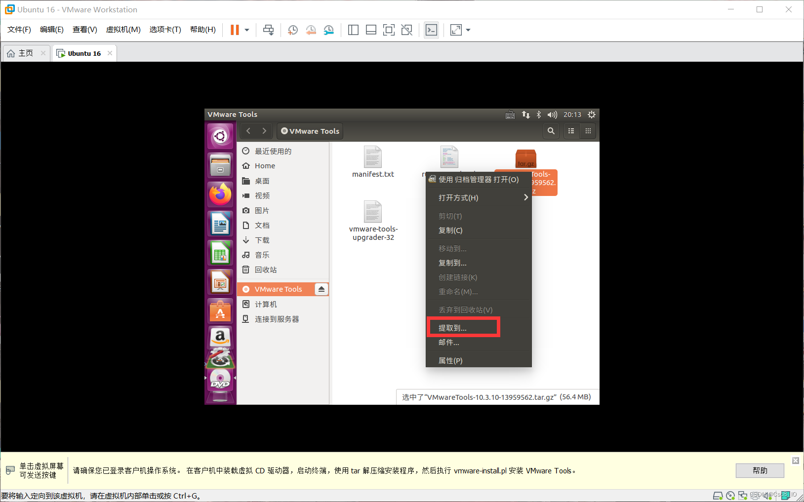Open the 编辑(E) menu
804x502 pixels.
(x=52, y=30)
